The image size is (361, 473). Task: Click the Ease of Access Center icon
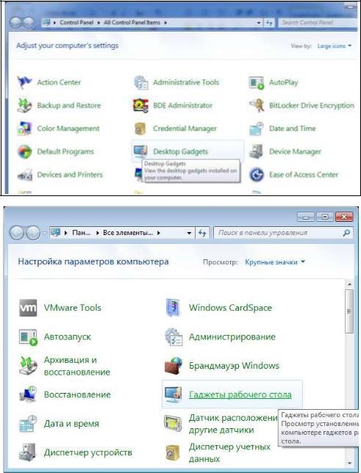click(257, 174)
